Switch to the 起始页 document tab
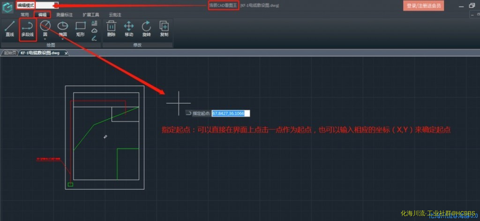 coord(9,53)
